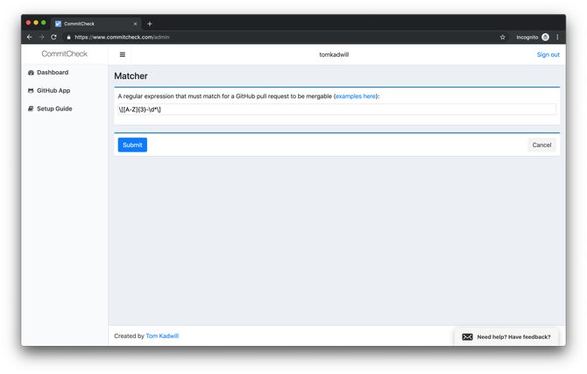Open a new browser tab
This screenshot has width=587, height=374.
pos(150,24)
